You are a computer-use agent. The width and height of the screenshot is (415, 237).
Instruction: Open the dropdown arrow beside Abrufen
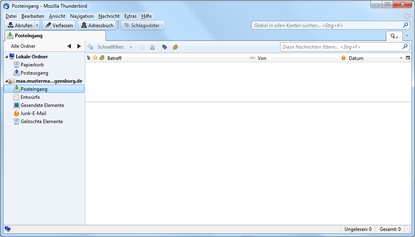[x=37, y=26]
